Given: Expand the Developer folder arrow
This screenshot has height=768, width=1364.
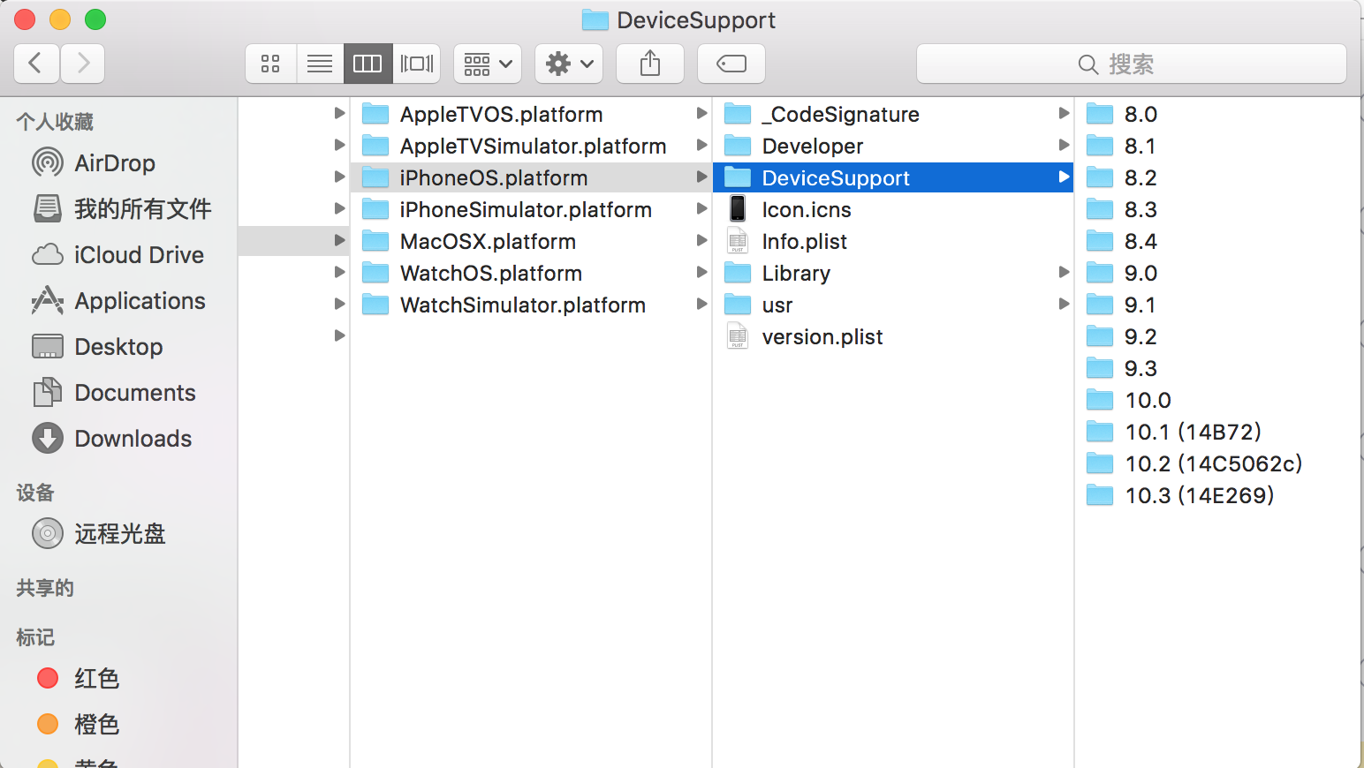Looking at the screenshot, I should 1064,145.
